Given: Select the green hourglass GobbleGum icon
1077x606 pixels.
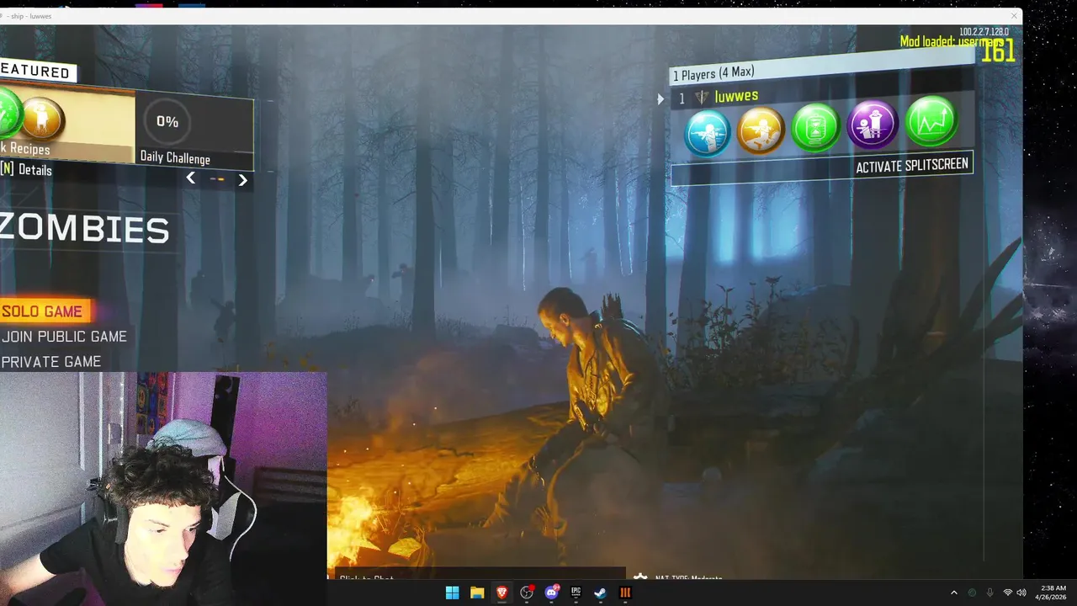Looking at the screenshot, I should tap(816, 127).
